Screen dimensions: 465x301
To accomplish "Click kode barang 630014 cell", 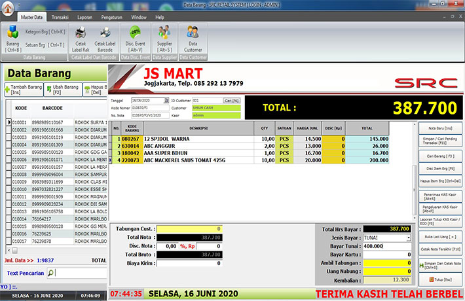I will (x=132, y=146).
